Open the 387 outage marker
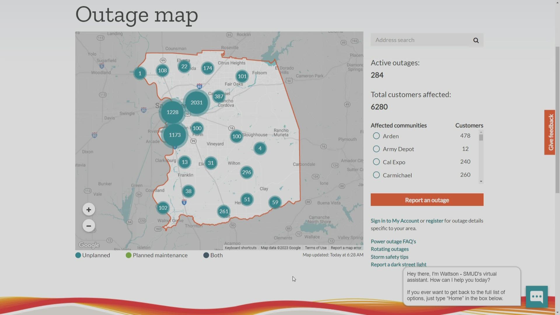 219,97
